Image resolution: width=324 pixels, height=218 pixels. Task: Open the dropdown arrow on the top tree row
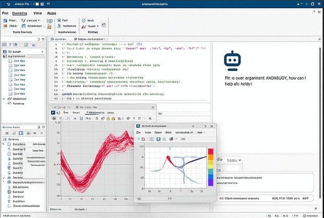click(42, 52)
